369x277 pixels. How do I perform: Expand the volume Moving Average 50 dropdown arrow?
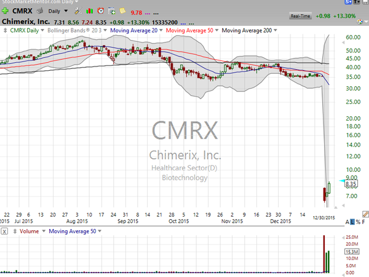click(x=100, y=231)
